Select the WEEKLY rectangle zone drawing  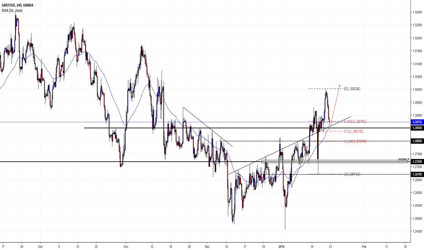[x=334, y=162]
